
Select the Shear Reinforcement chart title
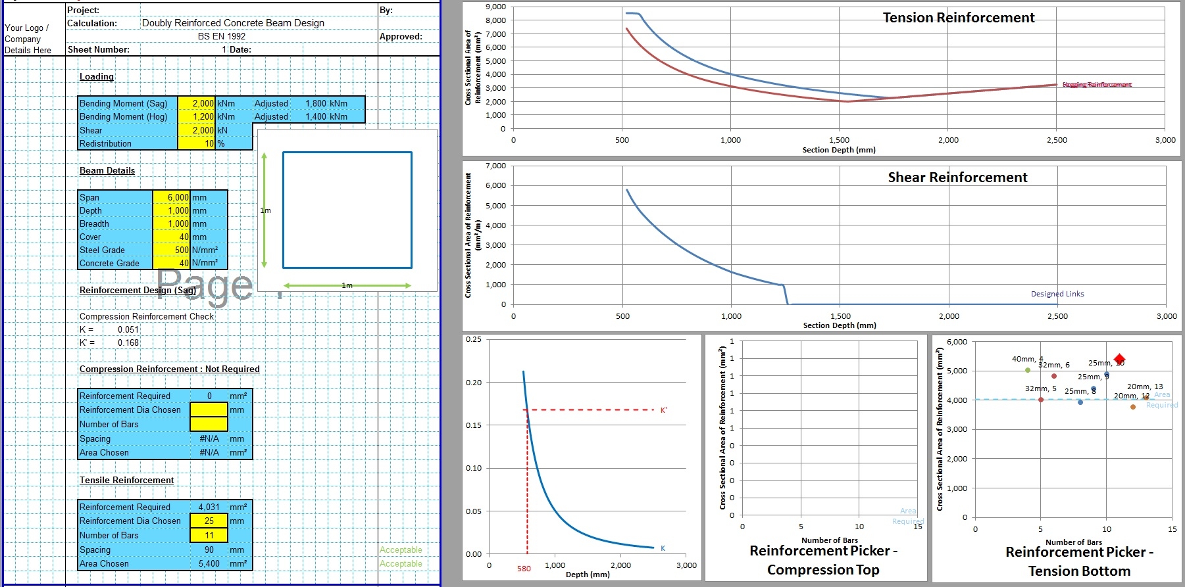tap(957, 177)
